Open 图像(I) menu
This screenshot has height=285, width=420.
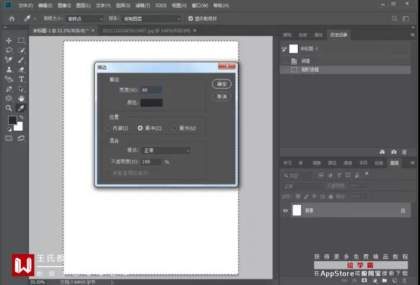(x=64, y=5)
